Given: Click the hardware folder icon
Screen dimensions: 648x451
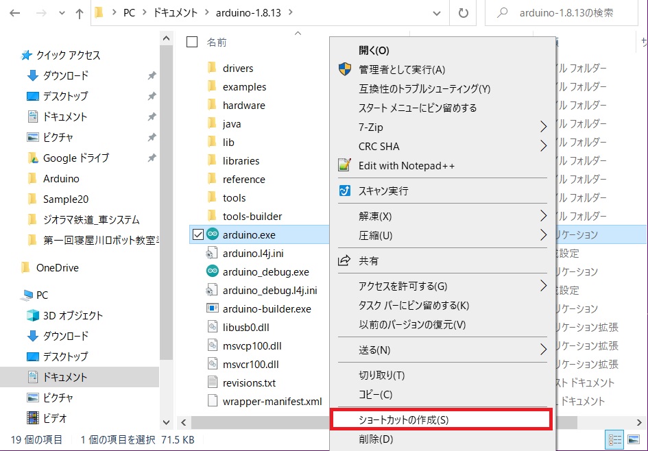Looking at the screenshot, I should pos(212,104).
